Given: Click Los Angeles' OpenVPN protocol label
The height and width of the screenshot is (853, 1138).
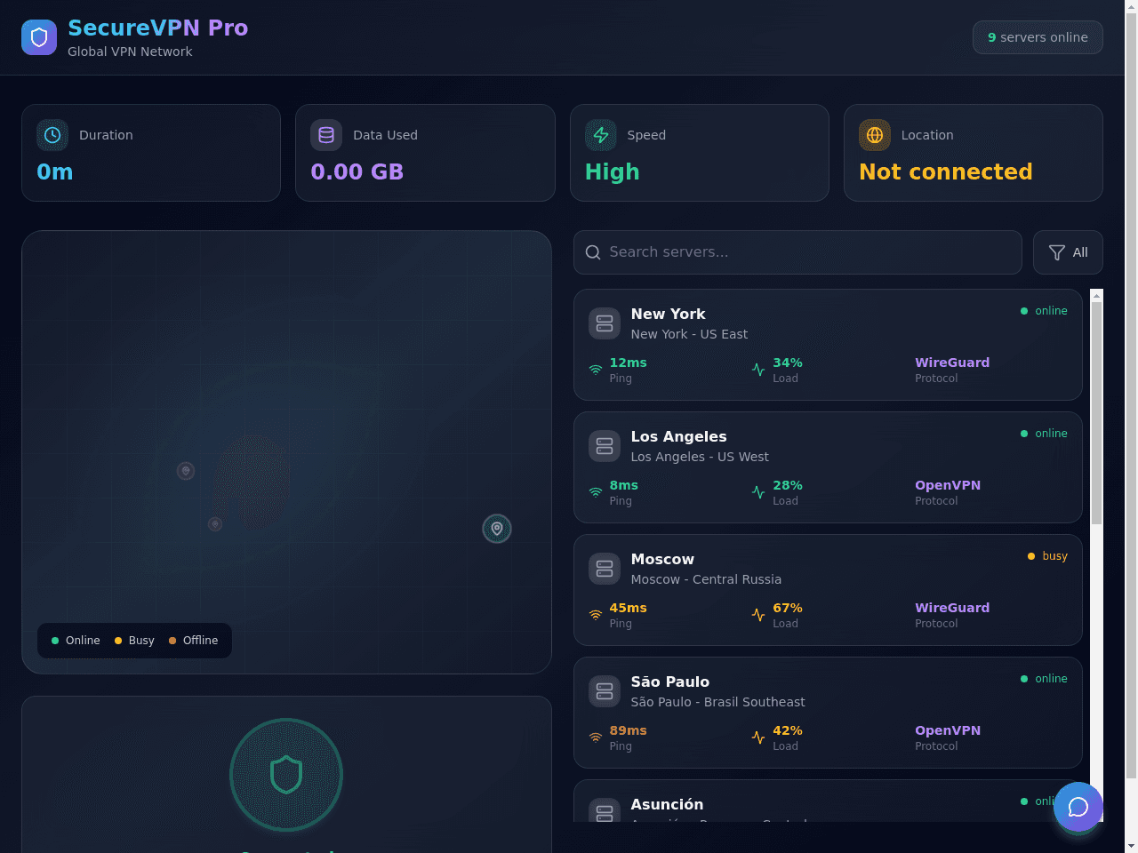Looking at the screenshot, I should [948, 485].
